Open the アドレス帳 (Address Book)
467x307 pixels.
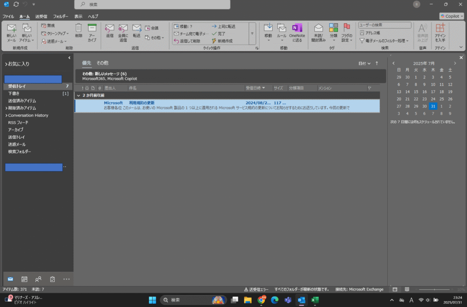pos(370,33)
